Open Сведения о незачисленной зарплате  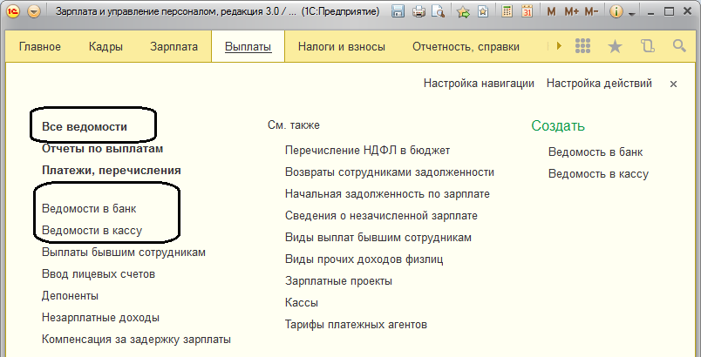coord(381,216)
